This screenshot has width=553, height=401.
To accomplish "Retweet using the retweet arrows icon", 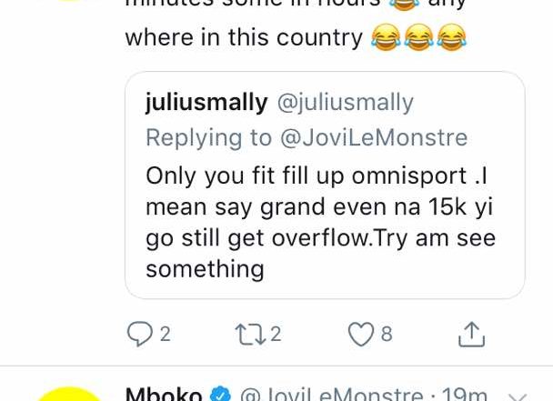I will [249, 335].
